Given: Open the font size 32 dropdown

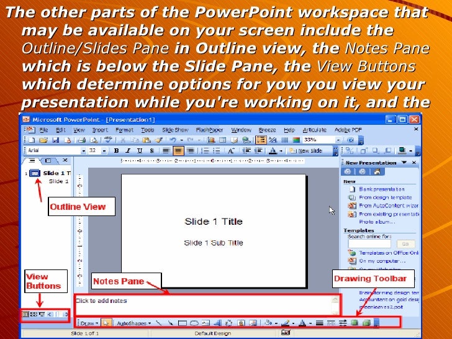Looking at the screenshot, I should pos(104,151).
